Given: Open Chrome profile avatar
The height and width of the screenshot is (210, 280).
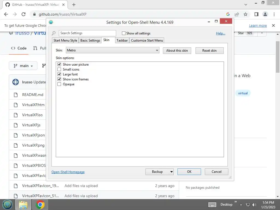Looking at the screenshot, I should tap(265, 14).
